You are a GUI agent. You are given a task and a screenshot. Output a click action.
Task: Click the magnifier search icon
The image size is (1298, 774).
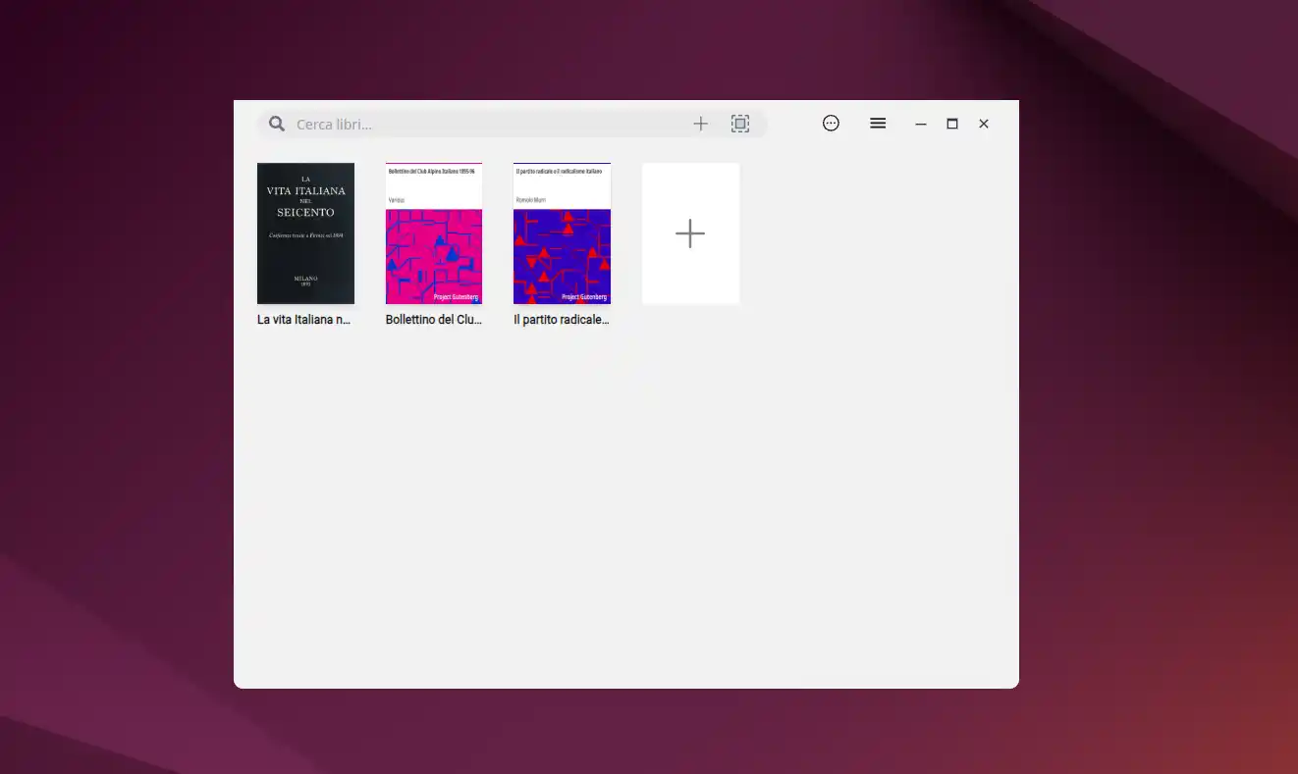(x=277, y=124)
